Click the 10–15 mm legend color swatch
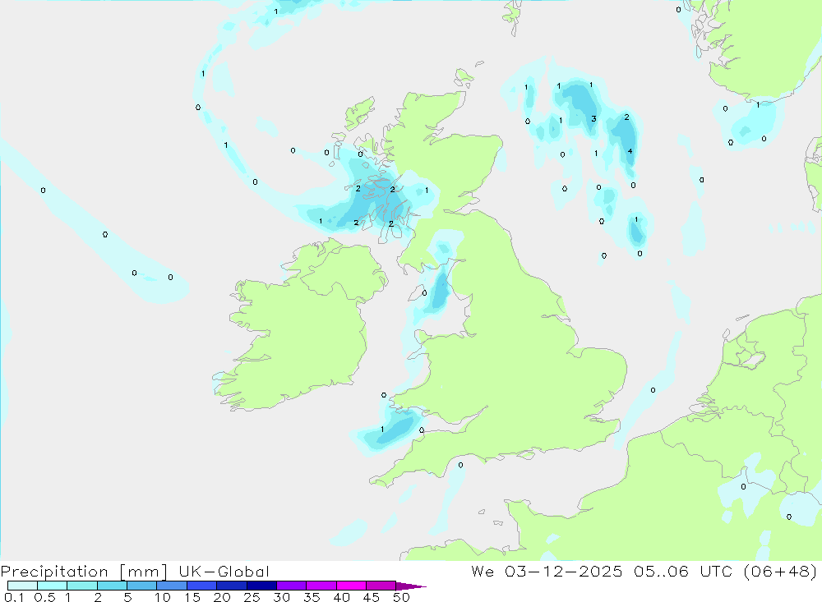822x602 pixels. click(172, 586)
